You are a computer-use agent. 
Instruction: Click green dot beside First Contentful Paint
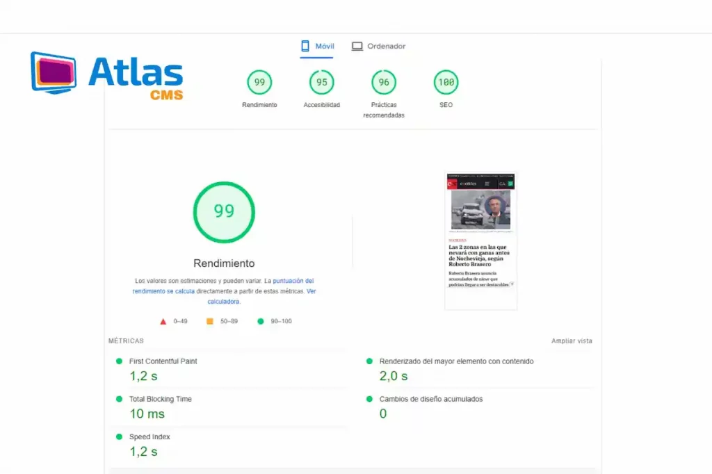pos(119,361)
